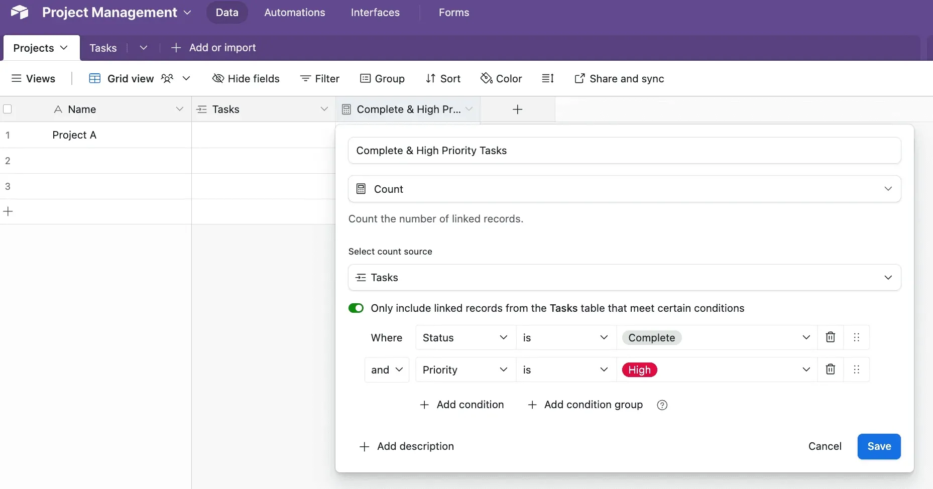
Task: Click the collaborators icon next to Grid view
Action: (167, 78)
